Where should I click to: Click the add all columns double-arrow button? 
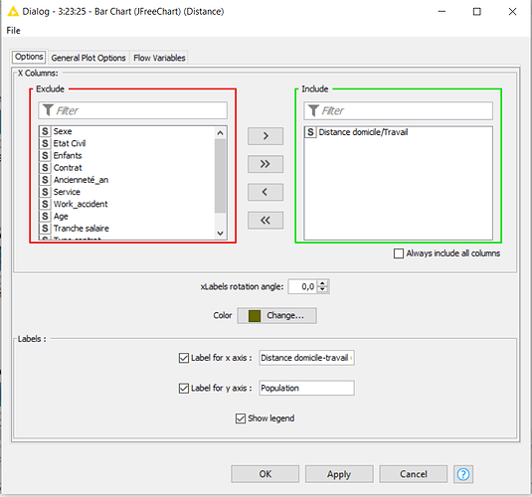[266, 164]
